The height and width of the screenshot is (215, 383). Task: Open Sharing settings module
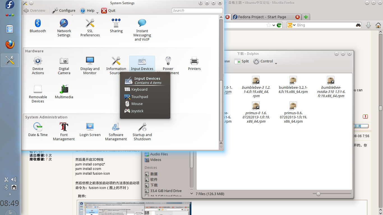[x=116, y=26]
